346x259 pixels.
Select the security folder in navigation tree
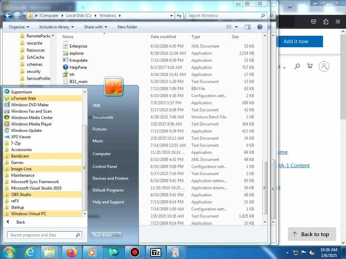[x=33, y=71]
